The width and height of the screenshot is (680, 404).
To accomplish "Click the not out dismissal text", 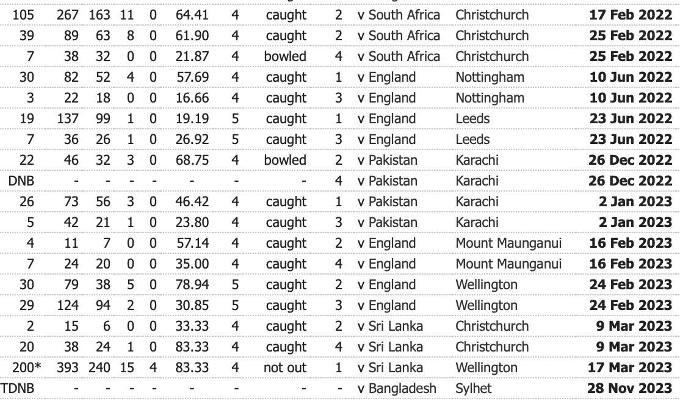I will 285,368.
